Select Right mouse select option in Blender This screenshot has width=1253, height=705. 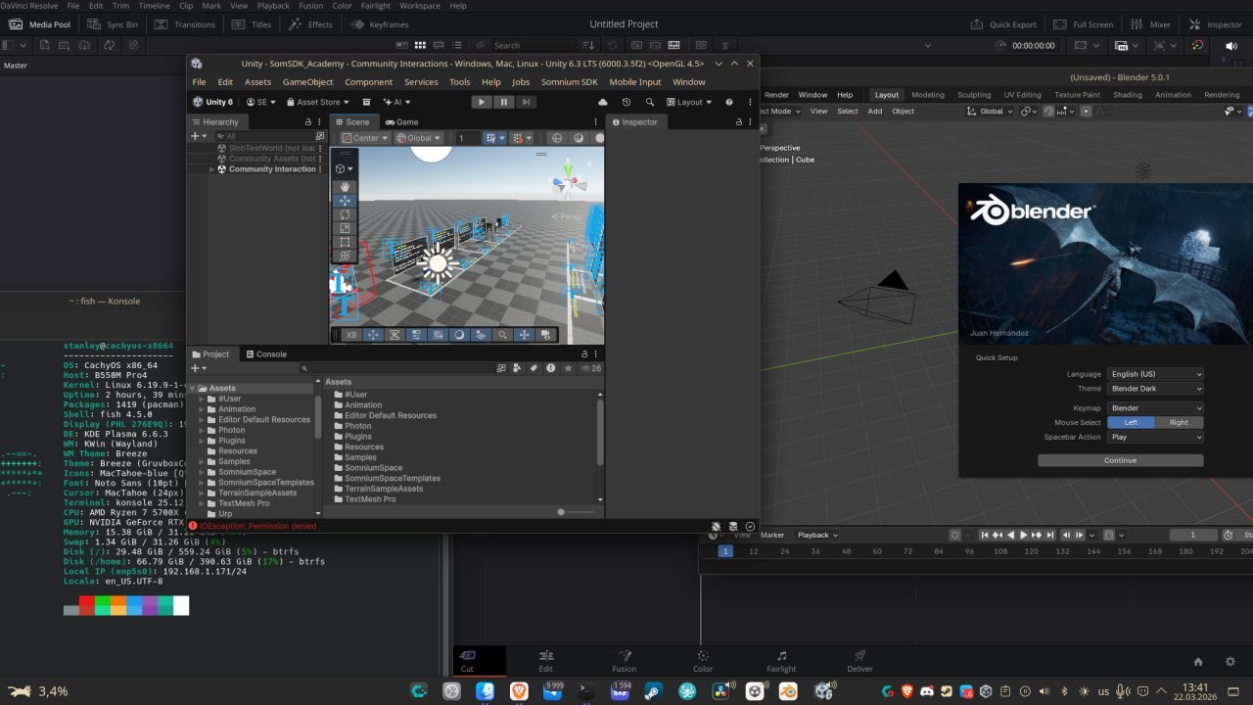[x=1179, y=422]
